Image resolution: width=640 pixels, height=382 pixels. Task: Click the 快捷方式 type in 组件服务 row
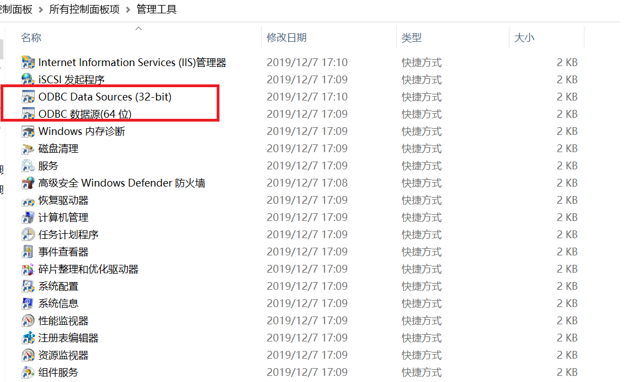point(422,373)
